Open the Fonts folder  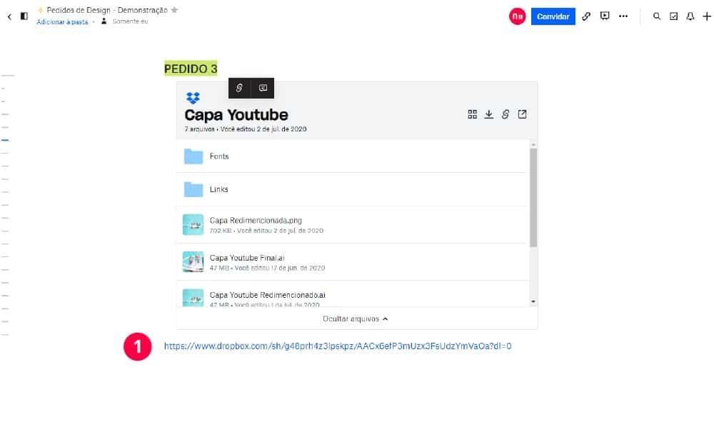click(219, 156)
